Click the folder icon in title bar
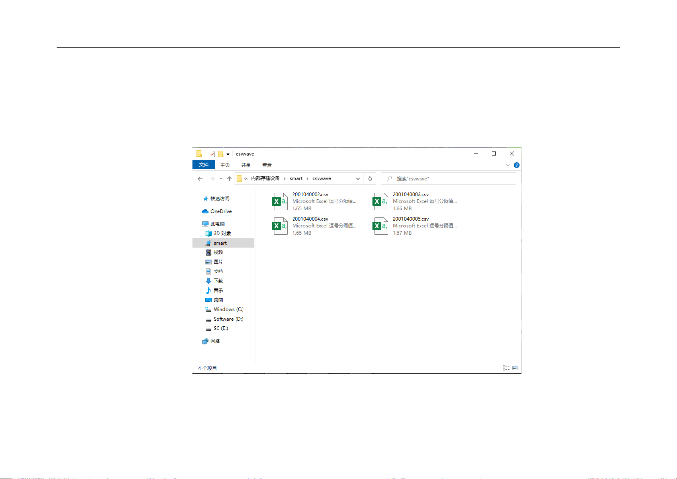Viewport: 677px width, 479px height. 199,154
